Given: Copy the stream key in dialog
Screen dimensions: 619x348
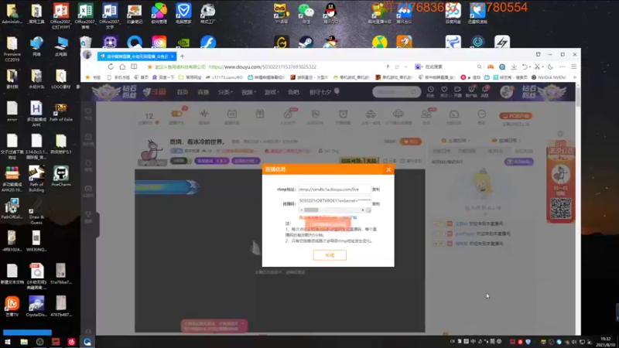Looking at the screenshot, I should click(x=376, y=204).
